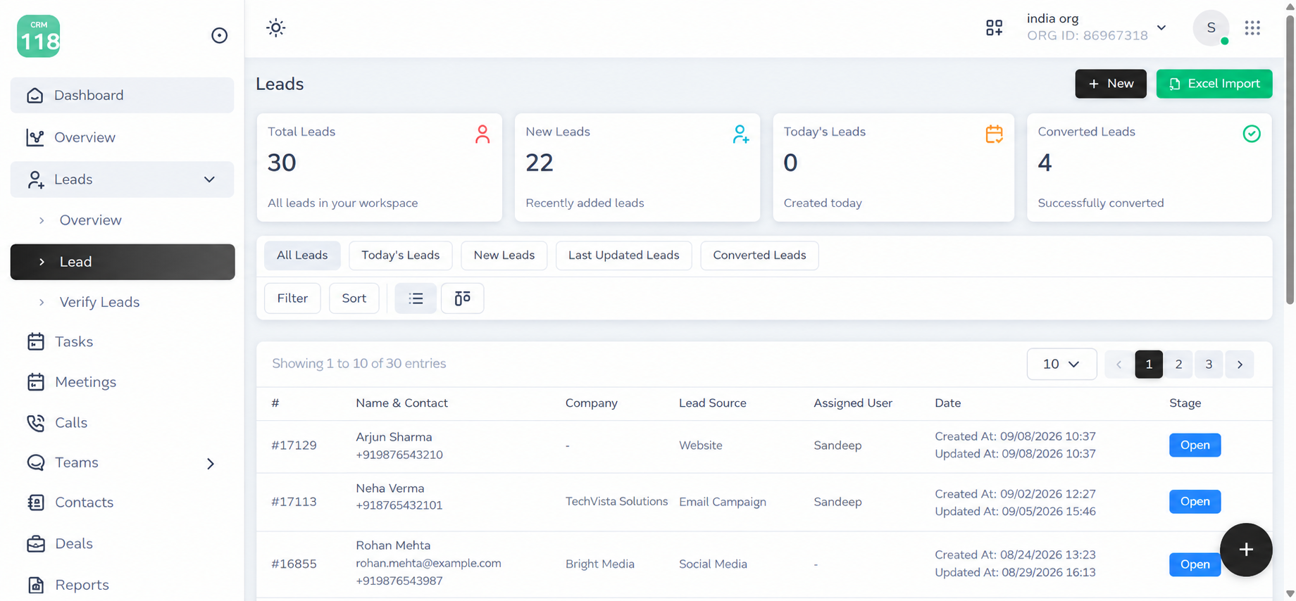Screen dimensions: 1296x601
Task: Open the apps grid menu icon
Action: [1252, 27]
